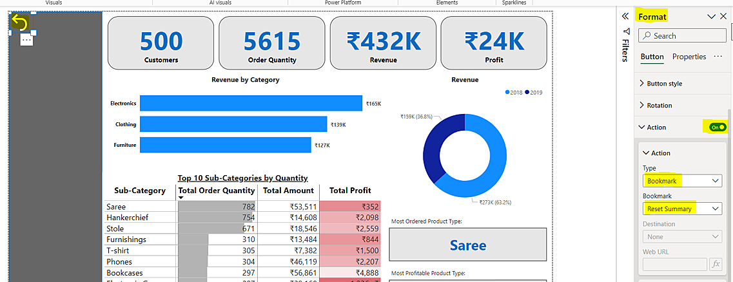Image resolution: width=733 pixels, height=282 pixels.
Task: Open the Type dropdown showing Bookmark
Action: 682,182
